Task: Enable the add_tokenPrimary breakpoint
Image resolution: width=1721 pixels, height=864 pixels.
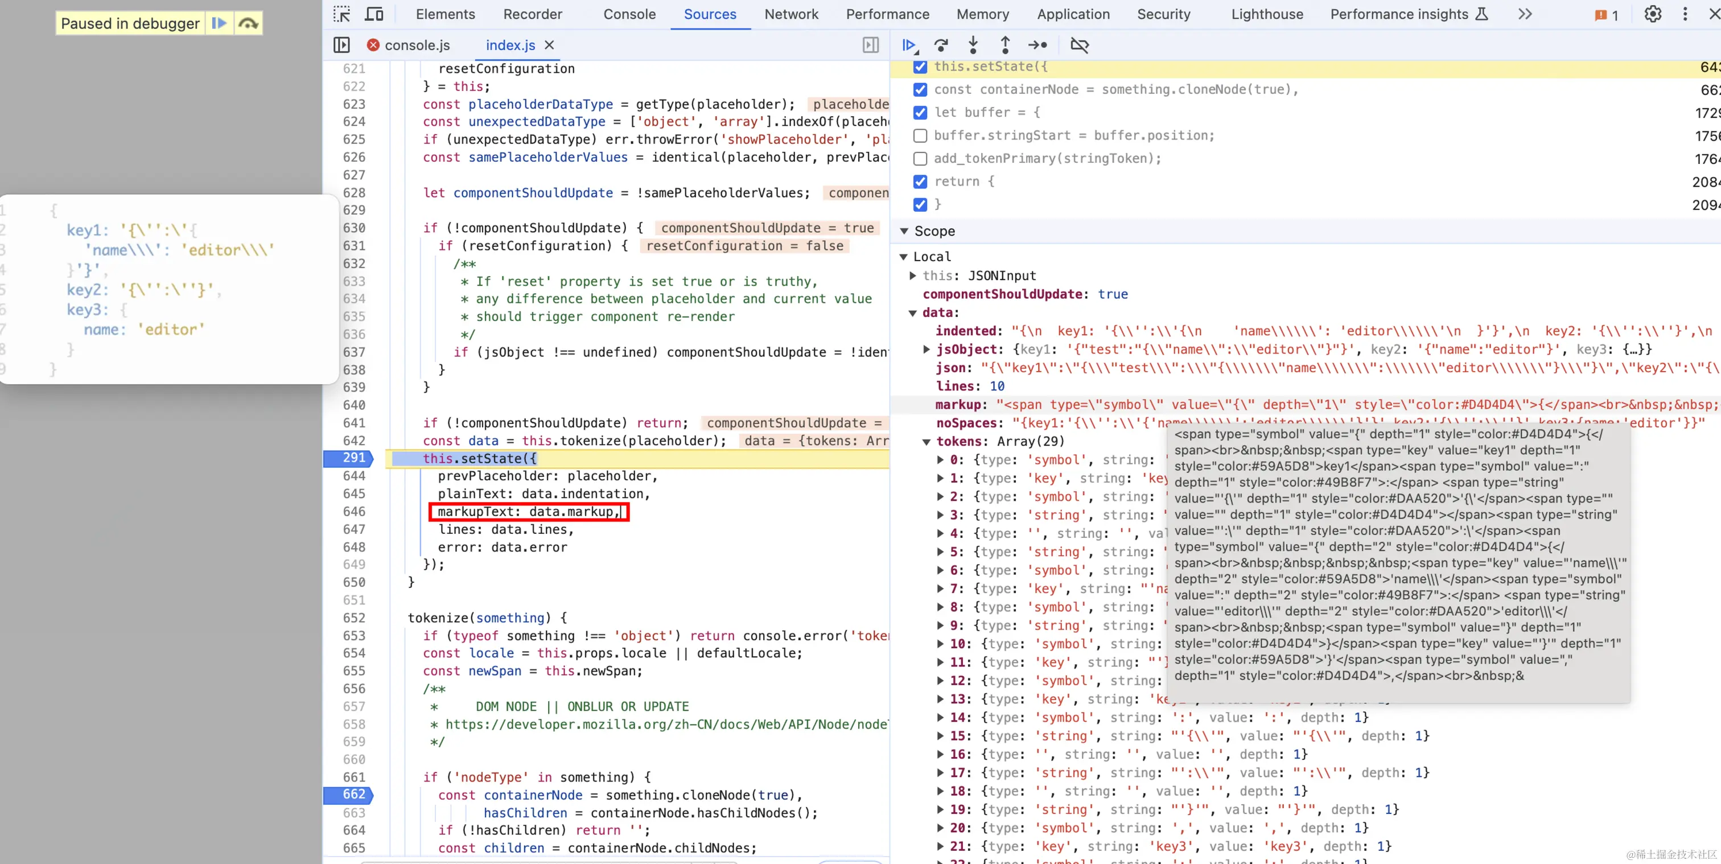Action: (920, 159)
